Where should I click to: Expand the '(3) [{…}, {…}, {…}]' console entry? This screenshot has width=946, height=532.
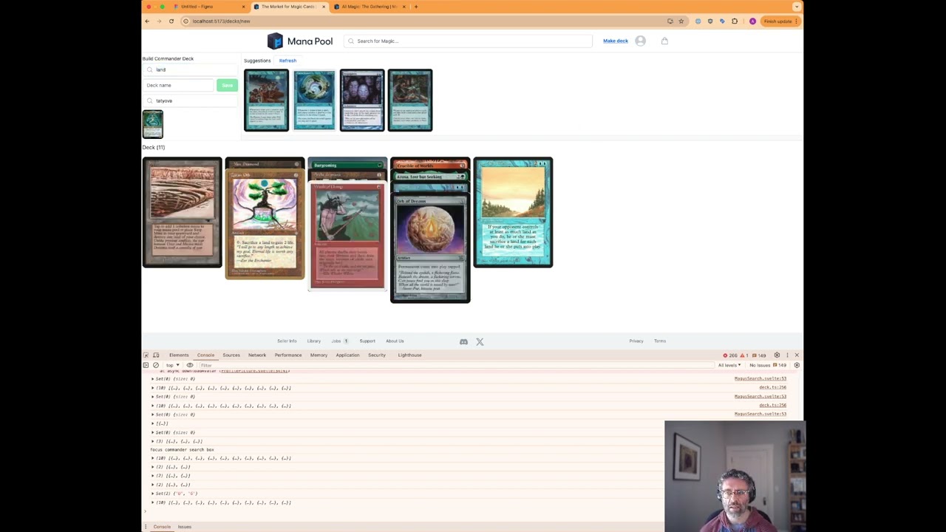[x=153, y=441]
